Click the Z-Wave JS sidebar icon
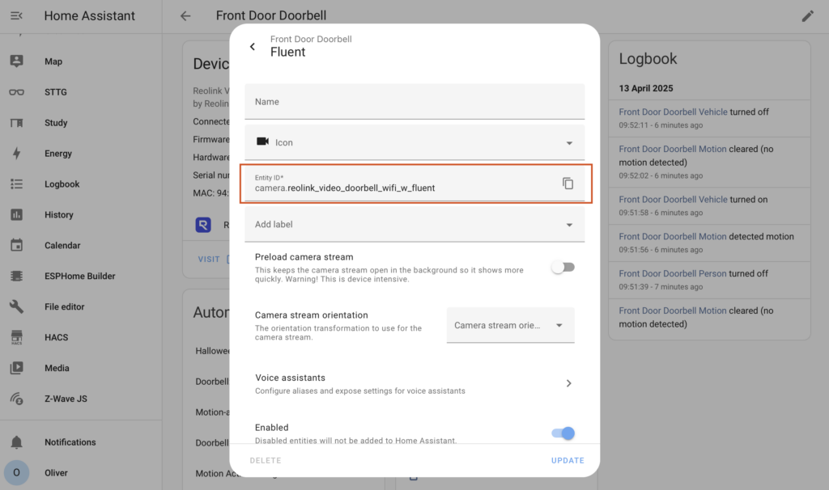Viewport: 829px width, 490px height. [x=16, y=399]
